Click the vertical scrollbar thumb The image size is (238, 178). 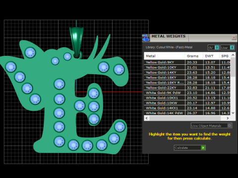[233, 67]
